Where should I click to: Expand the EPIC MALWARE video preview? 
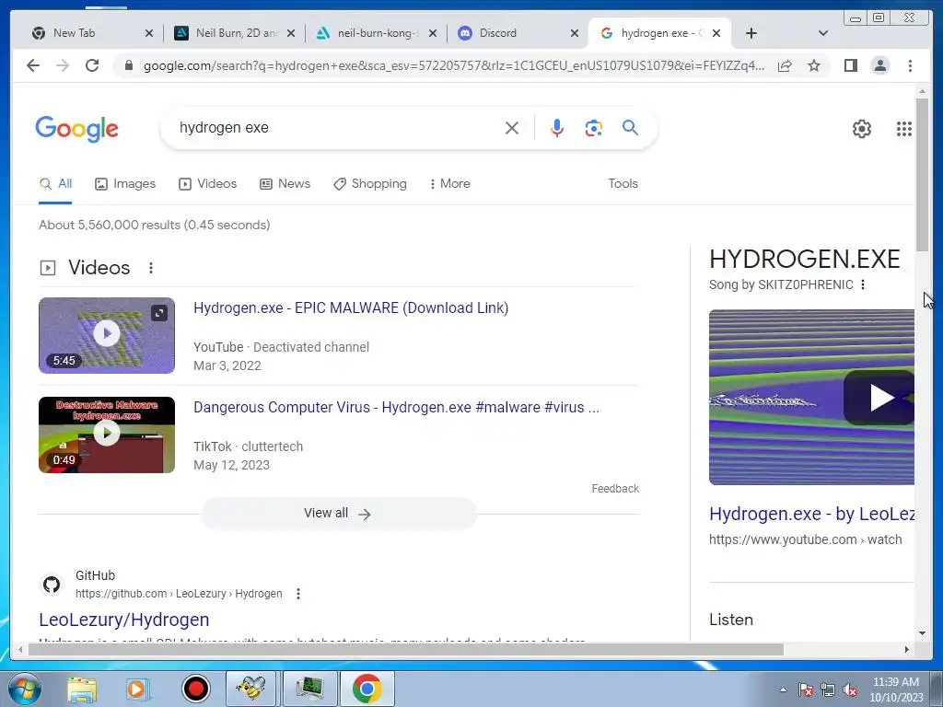pyautogui.click(x=158, y=313)
